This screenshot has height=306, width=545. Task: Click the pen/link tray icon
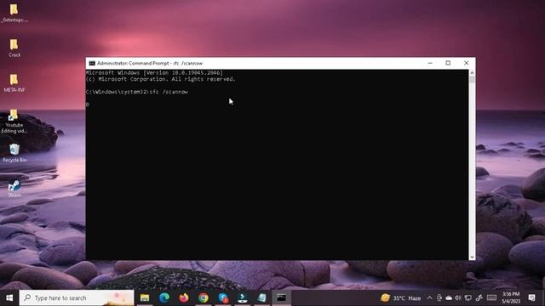click(479, 297)
